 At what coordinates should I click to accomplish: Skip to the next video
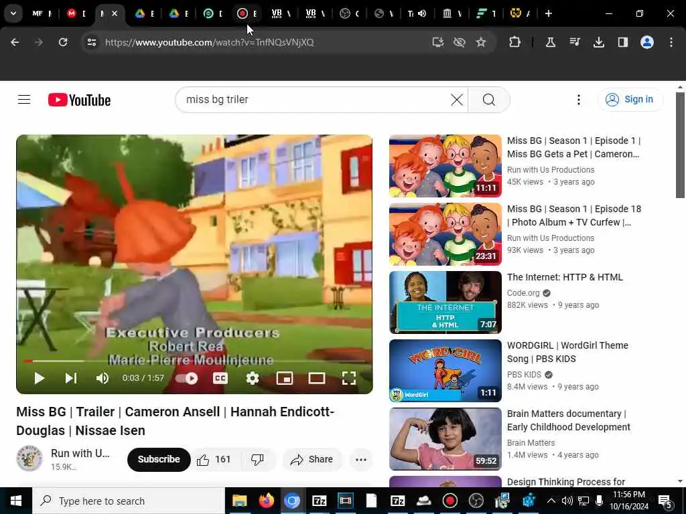pos(71,378)
